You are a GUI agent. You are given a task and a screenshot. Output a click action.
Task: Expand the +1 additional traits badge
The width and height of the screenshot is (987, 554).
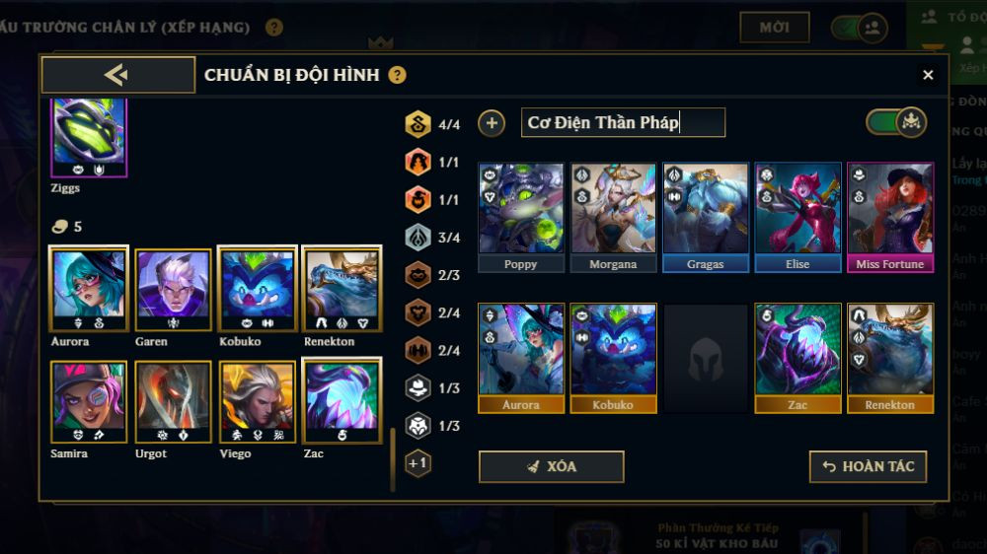(x=418, y=463)
